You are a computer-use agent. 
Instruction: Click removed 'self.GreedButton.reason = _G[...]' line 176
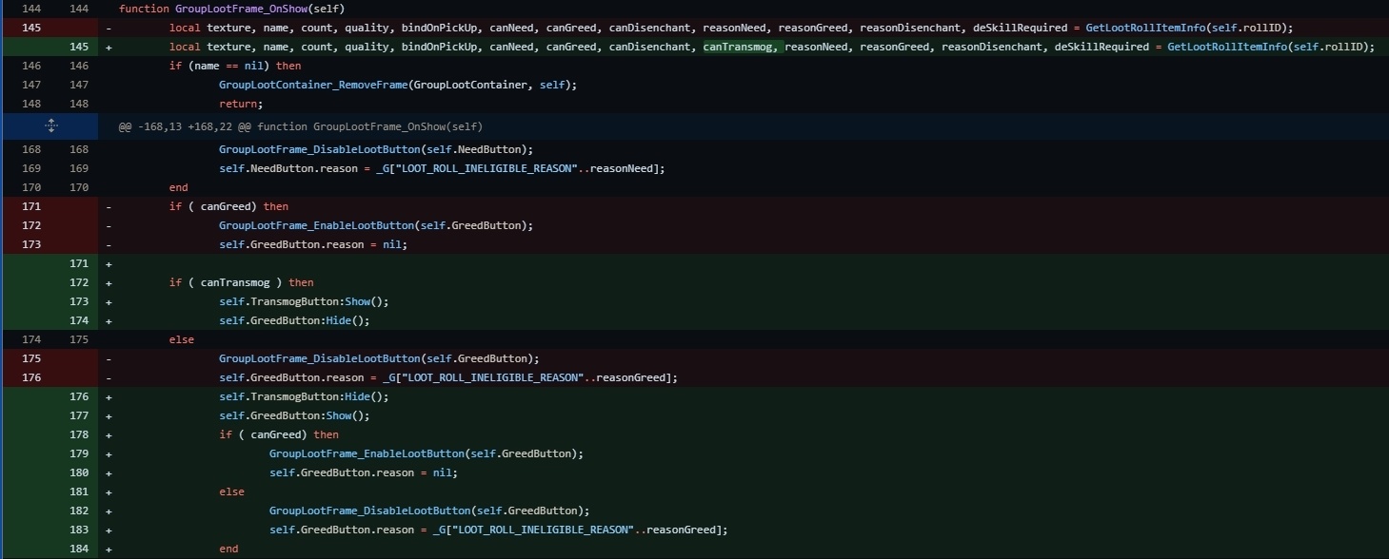(448, 377)
